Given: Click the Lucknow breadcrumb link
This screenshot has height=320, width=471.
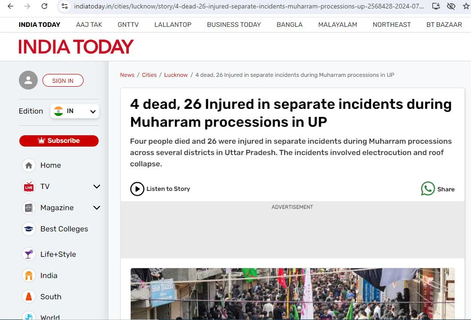Looking at the screenshot, I should point(176,75).
